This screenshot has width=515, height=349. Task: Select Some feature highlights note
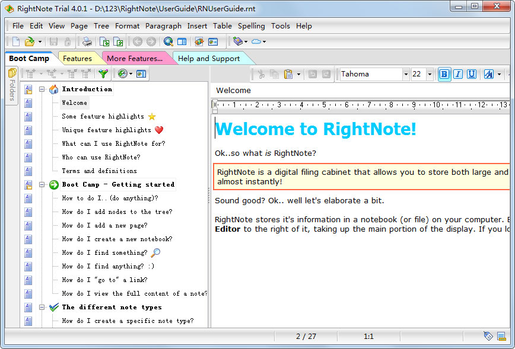[x=103, y=117]
